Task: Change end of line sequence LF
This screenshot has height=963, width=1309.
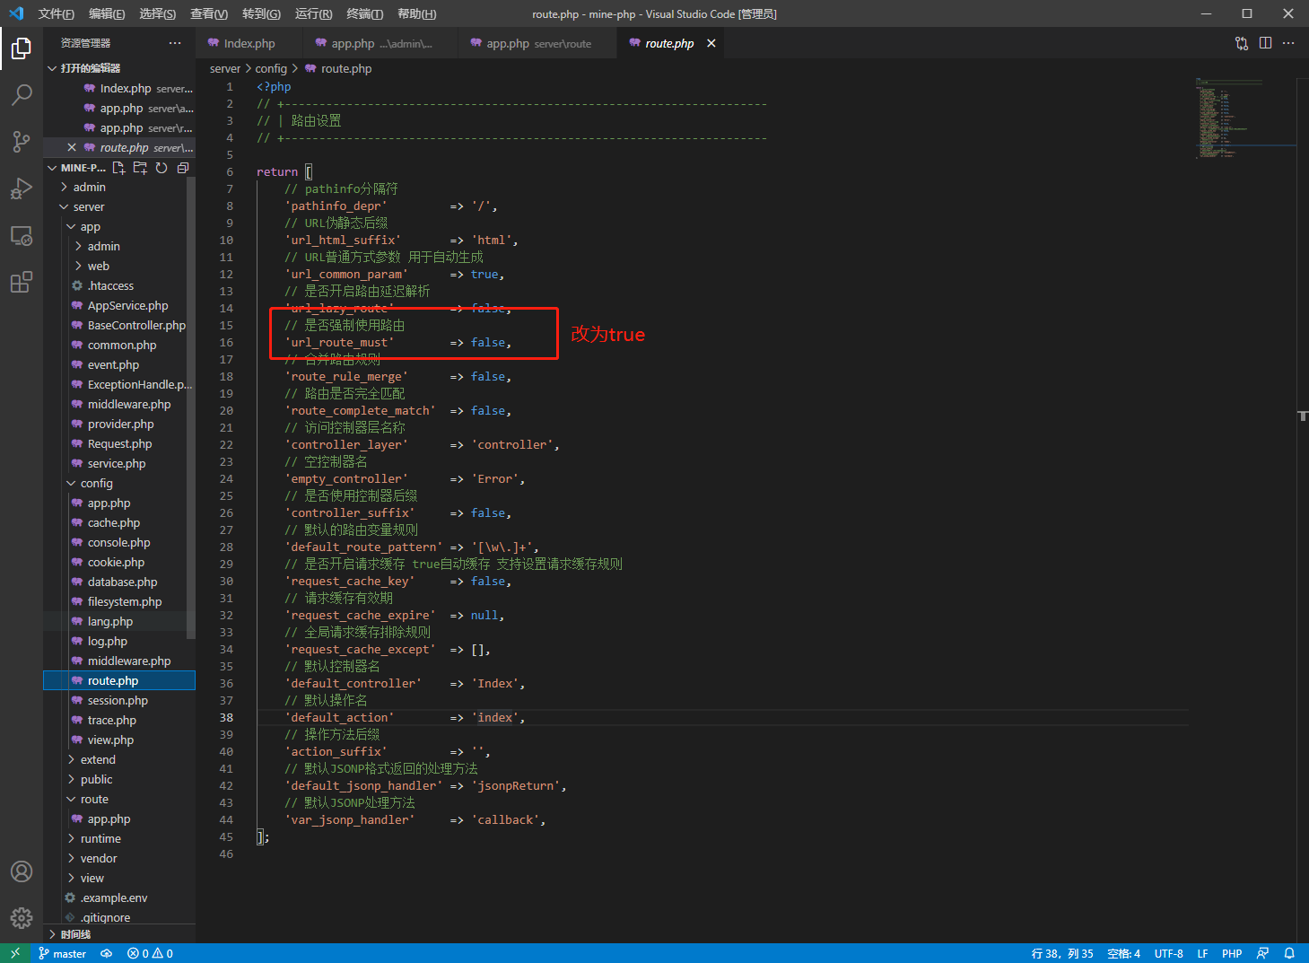Action: pyautogui.click(x=1202, y=953)
